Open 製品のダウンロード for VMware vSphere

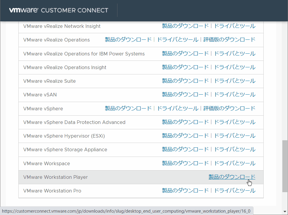click(x=127, y=108)
